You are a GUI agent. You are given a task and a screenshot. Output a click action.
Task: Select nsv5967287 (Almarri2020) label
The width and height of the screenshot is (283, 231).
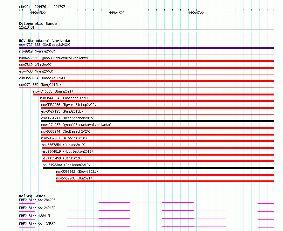(64, 138)
